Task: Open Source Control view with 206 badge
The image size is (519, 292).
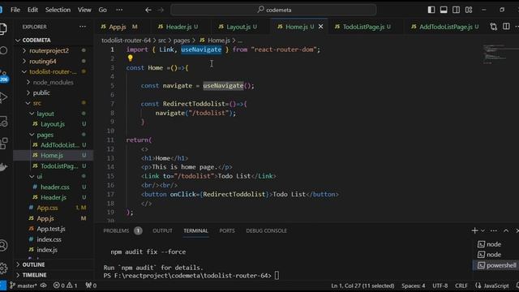Action: tap(4, 75)
